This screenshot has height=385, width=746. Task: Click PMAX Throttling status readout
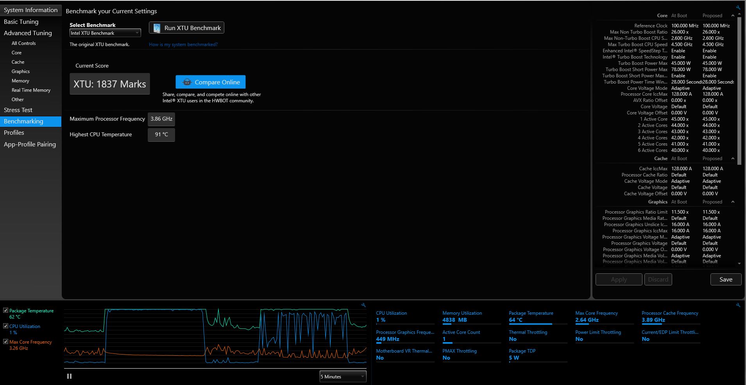pos(472,355)
